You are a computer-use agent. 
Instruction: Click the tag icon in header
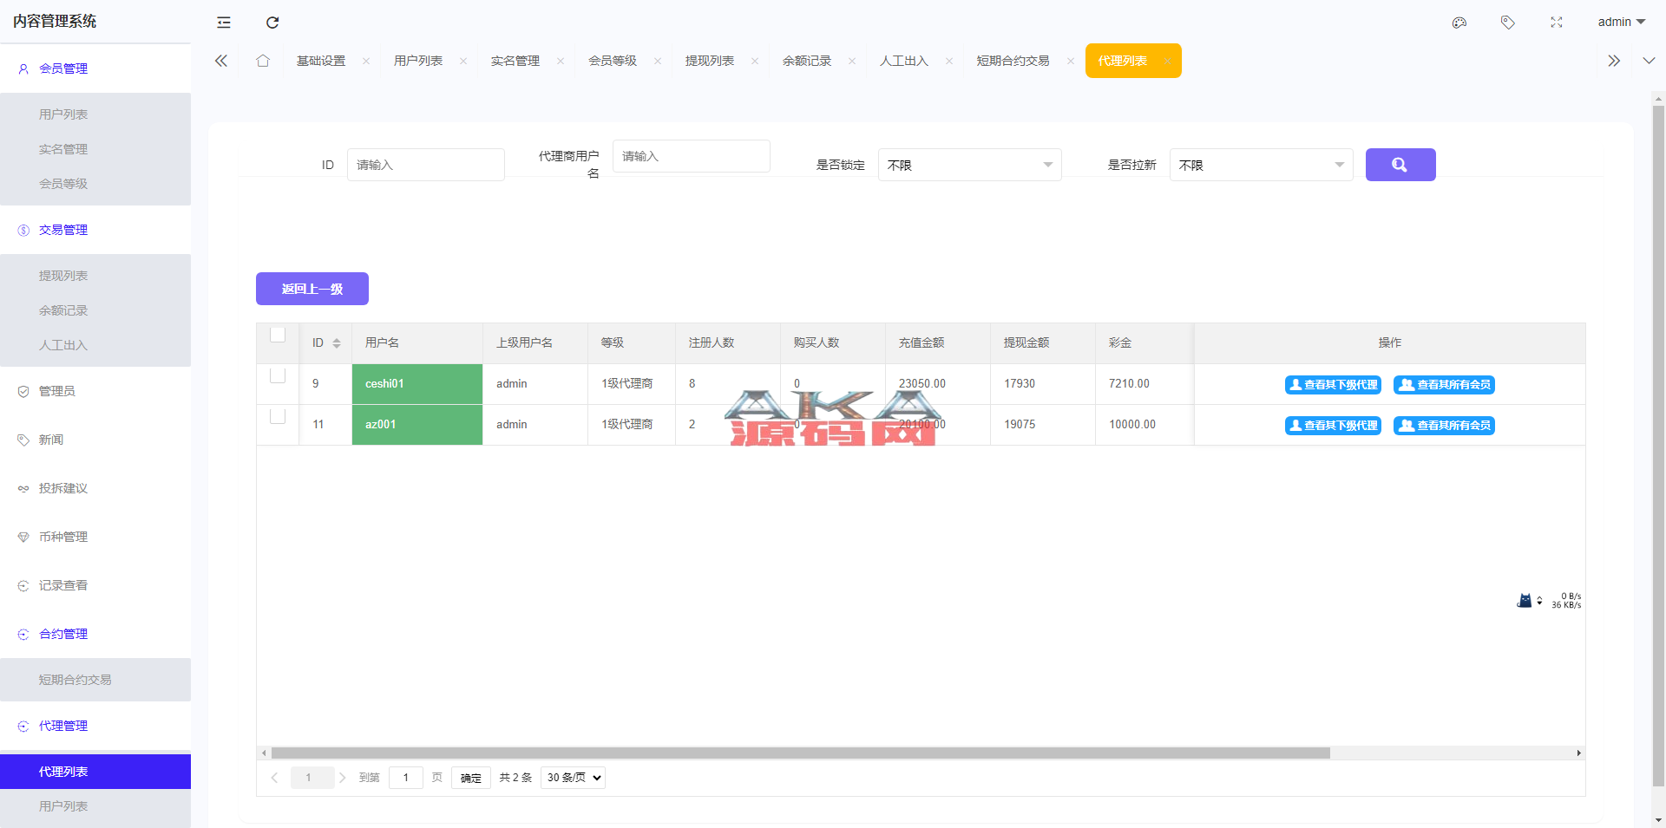click(x=1508, y=23)
